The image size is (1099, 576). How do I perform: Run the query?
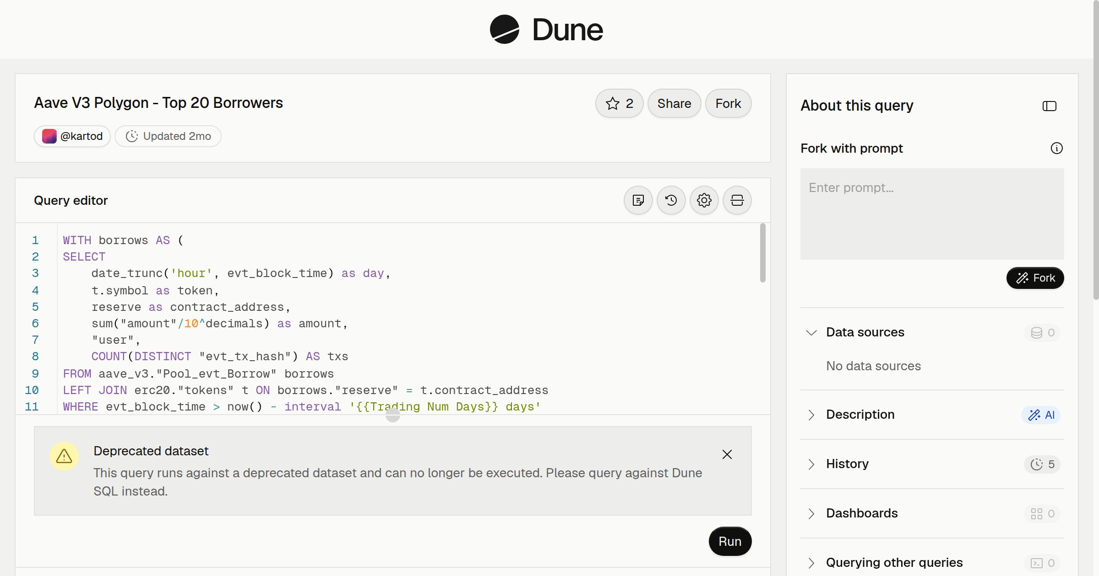pyautogui.click(x=730, y=541)
